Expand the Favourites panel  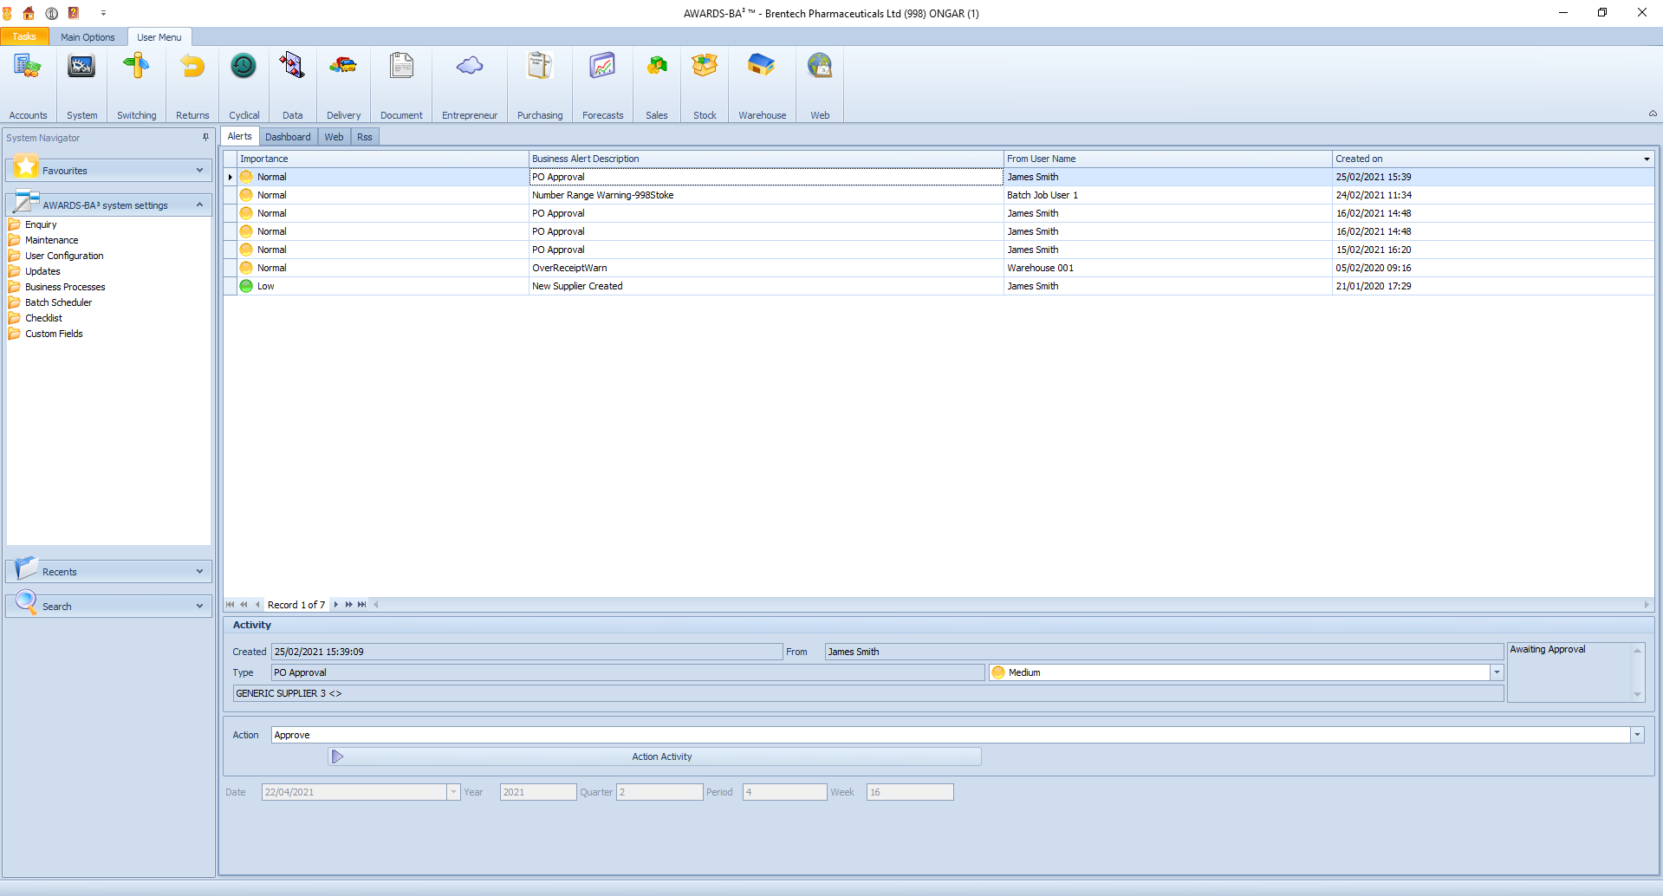[199, 171]
